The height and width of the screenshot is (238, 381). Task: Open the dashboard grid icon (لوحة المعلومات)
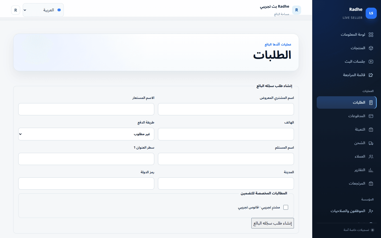pyautogui.click(x=371, y=35)
